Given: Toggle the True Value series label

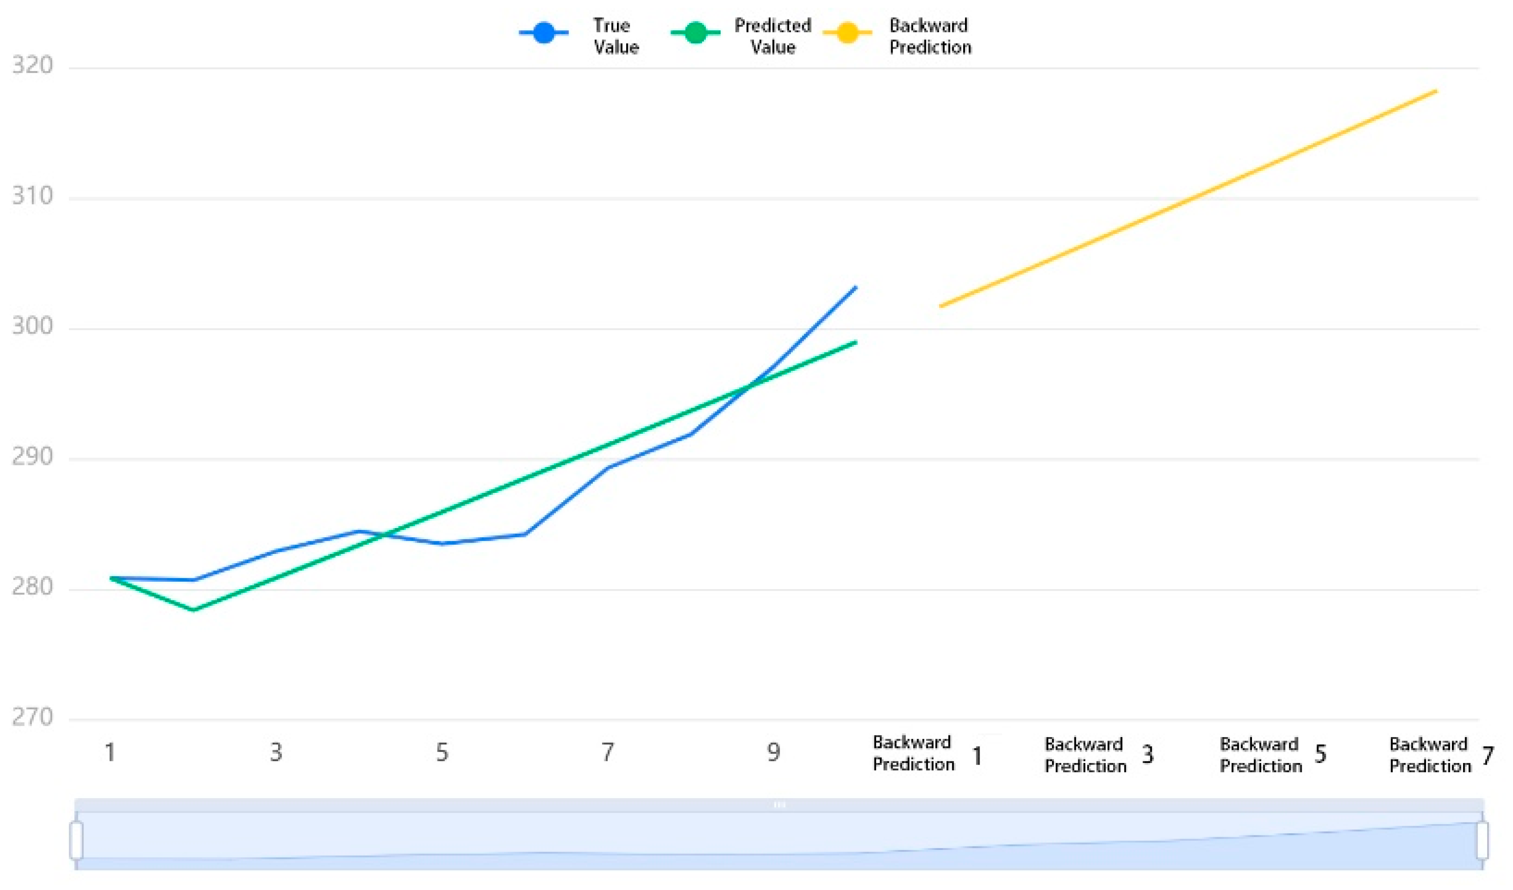Looking at the screenshot, I should [615, 36].
